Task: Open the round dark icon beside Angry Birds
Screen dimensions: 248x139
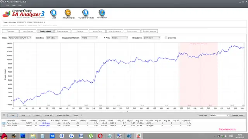Action: tap(14, 136)
